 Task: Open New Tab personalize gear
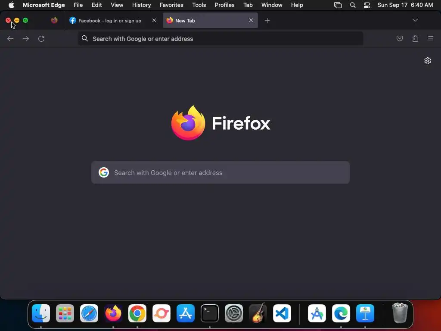pos(428,61)
